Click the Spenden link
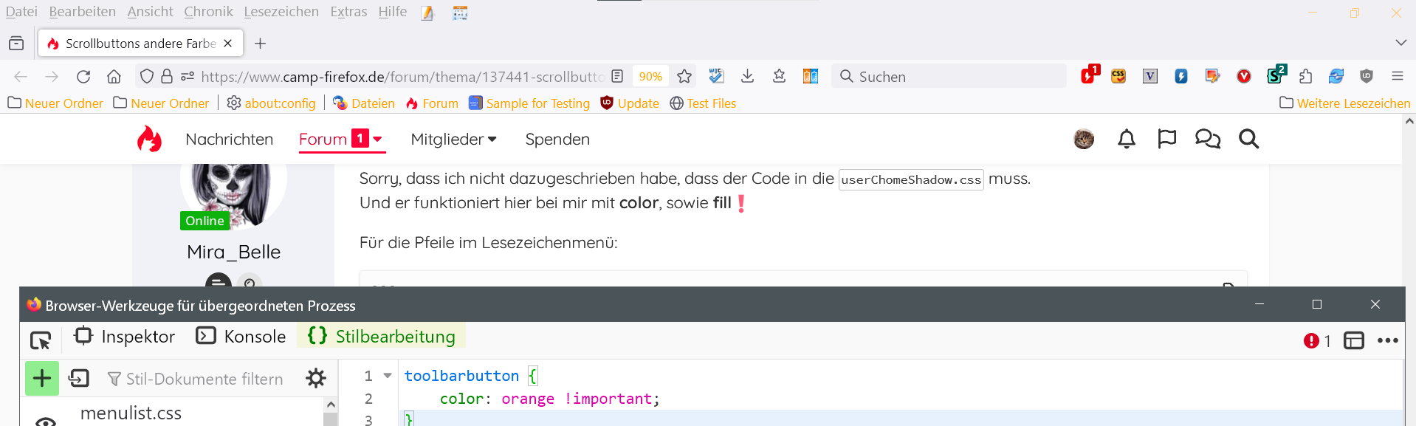Viewport: 1416px width, 426px height. pyautogui.click(x=557, y=140)
